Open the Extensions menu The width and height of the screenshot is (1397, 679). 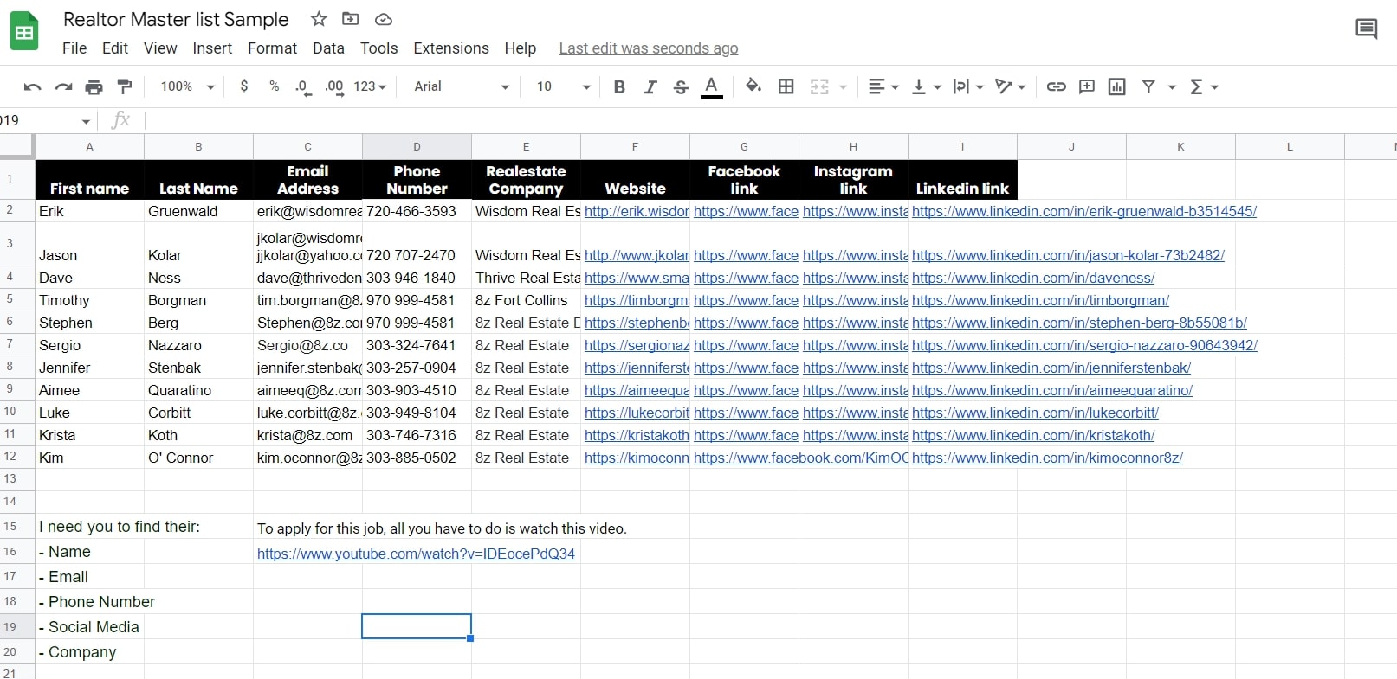(x=450, y=48)
